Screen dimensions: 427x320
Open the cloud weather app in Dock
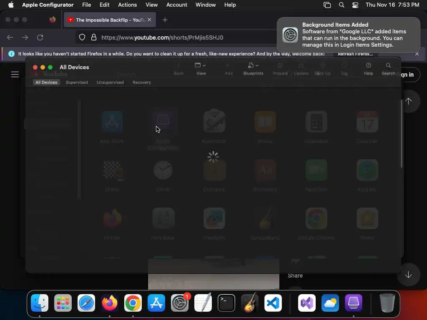pyautogui.click(x=330, y=303)
